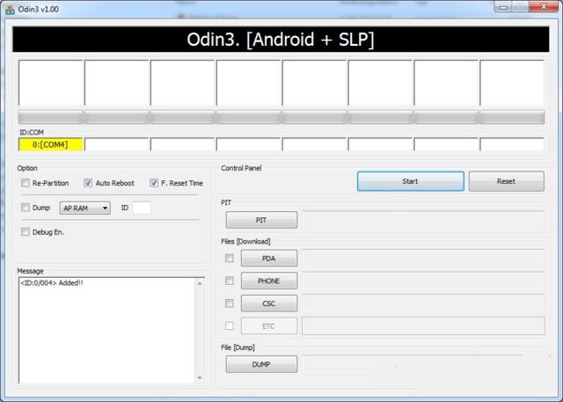563x402 pixels.
Task: Click the Reset button
Action: [507, 181]
